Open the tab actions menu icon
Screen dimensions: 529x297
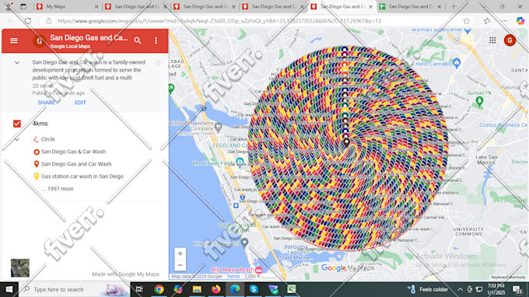tap(23, 6)
